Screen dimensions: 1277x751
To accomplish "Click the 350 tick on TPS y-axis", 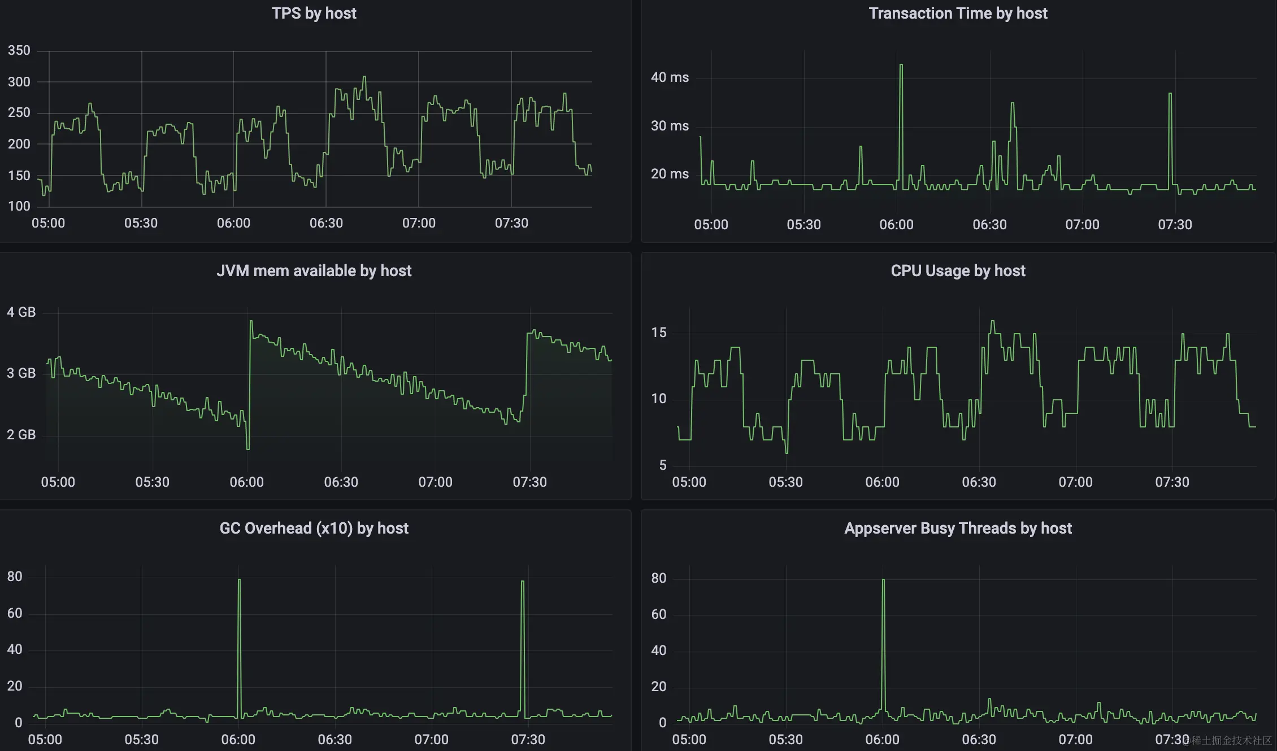I will pyautogui.click(x=19, y=50).
